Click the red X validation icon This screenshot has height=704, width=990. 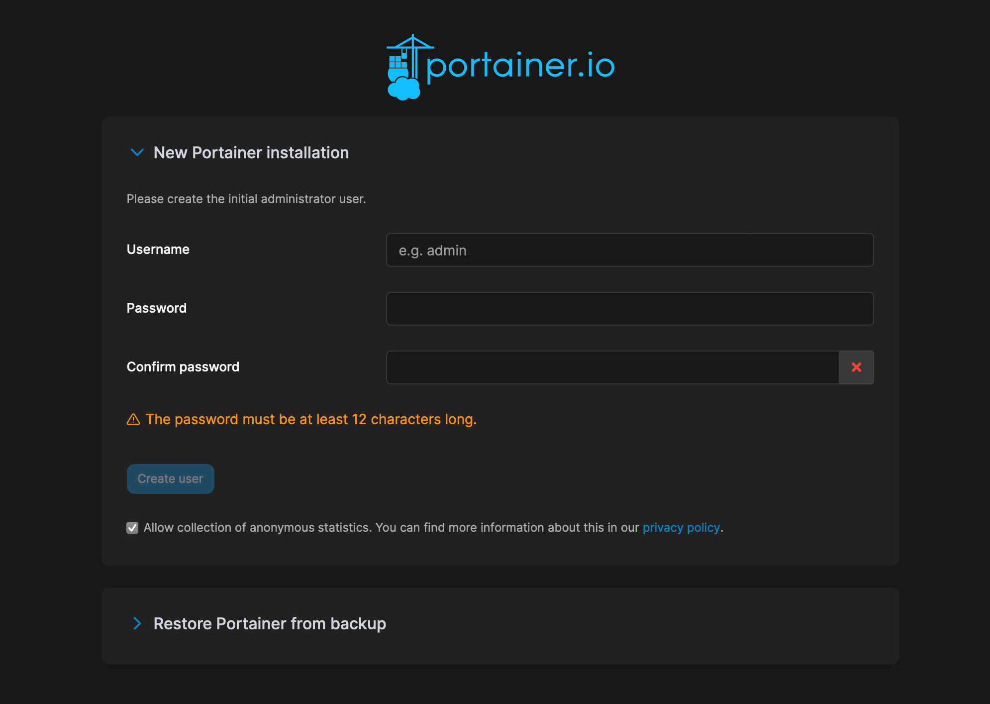(x=856, y=367)
